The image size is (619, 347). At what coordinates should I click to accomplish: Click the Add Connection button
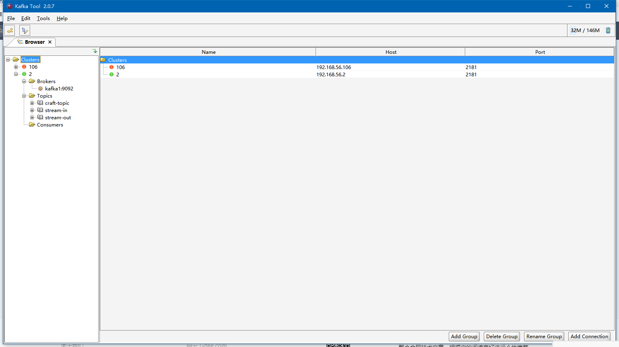[x=589, y=337]
